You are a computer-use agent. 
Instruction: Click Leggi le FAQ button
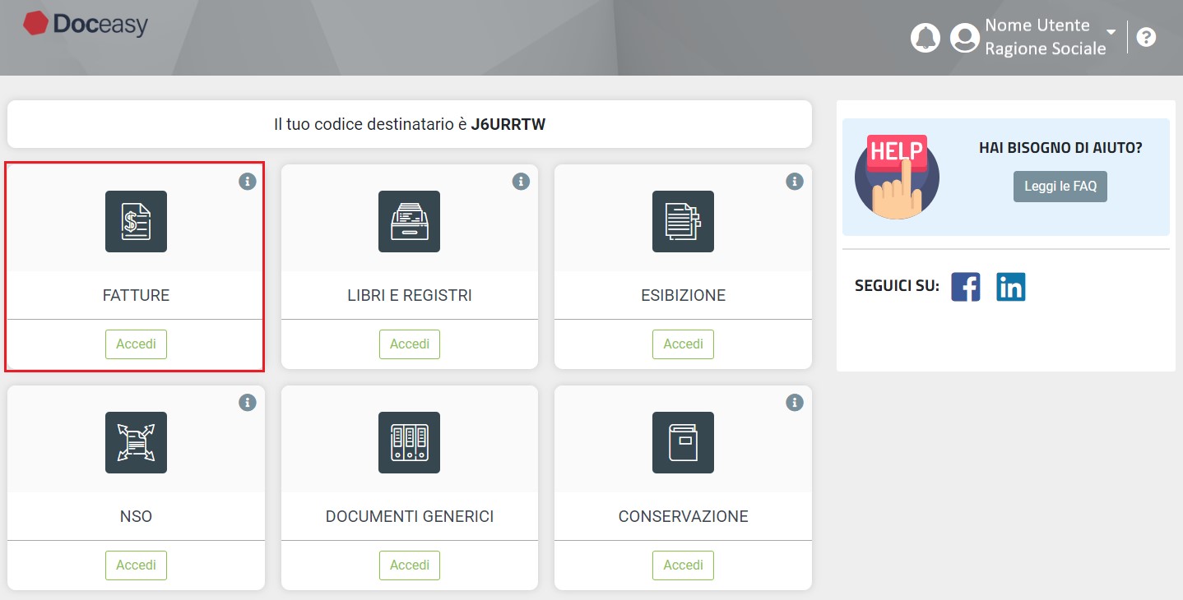1060,186
